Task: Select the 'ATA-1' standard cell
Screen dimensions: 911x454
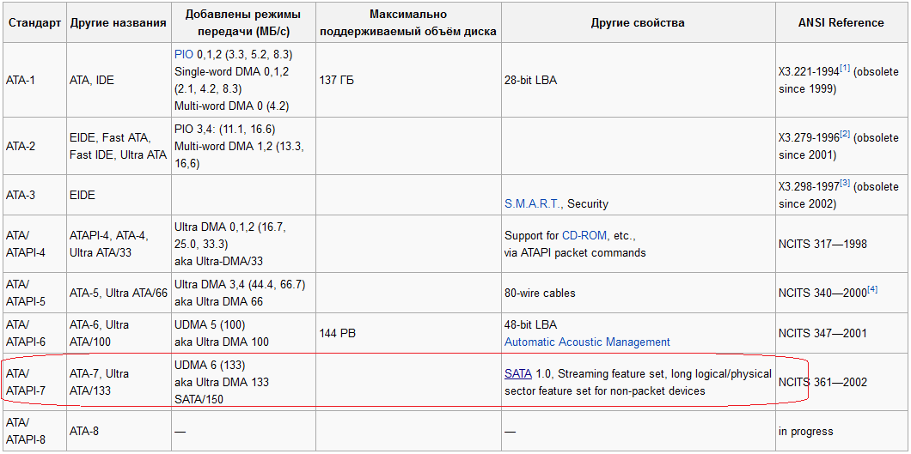Action: click(34, 80)
